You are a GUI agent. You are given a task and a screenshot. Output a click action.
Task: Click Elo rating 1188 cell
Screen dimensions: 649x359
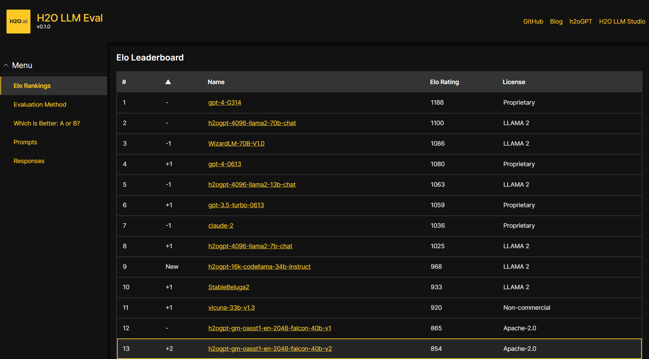[437, 103]
